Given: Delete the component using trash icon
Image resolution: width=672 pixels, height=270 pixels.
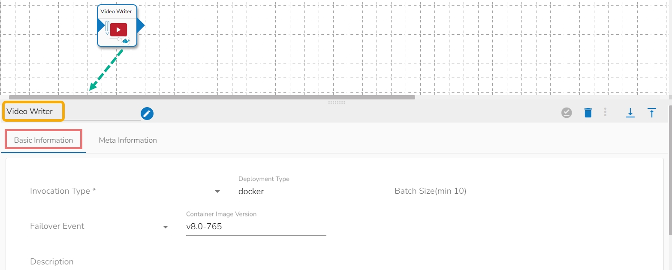Looking at the screenshot, I should tap(588, 113).
